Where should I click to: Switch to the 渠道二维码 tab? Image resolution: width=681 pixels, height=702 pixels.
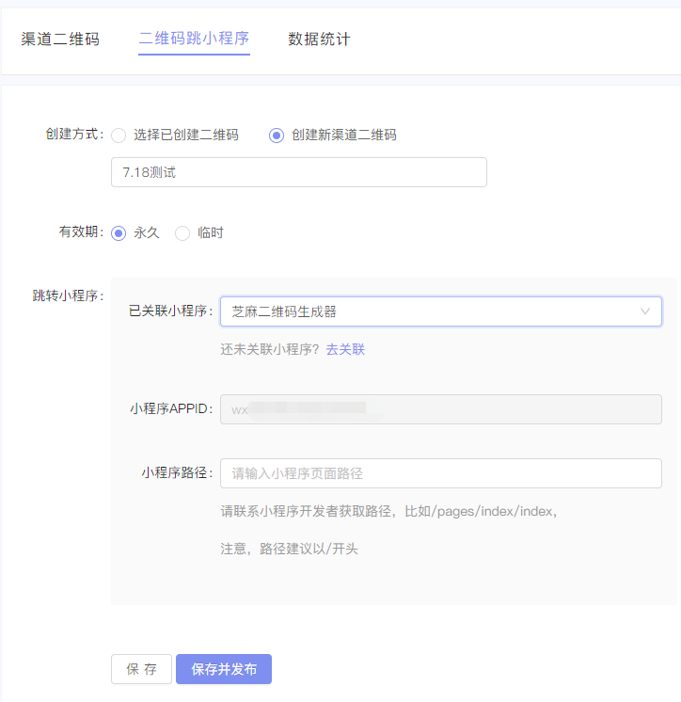(x=60, y=39)
